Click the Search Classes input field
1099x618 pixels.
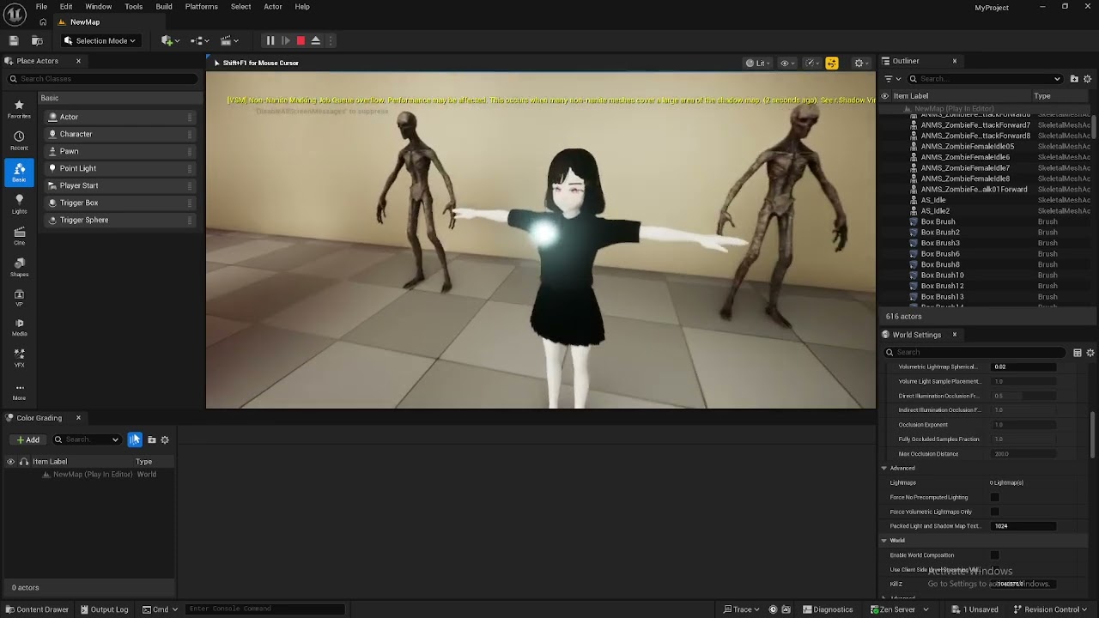(103, 79)
